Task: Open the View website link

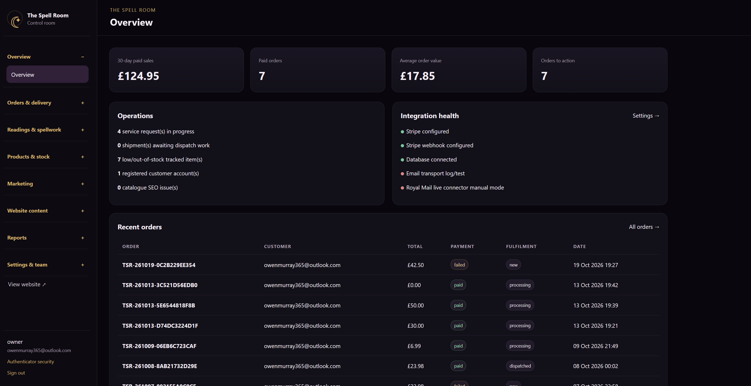Action: [x=27, y=284]
